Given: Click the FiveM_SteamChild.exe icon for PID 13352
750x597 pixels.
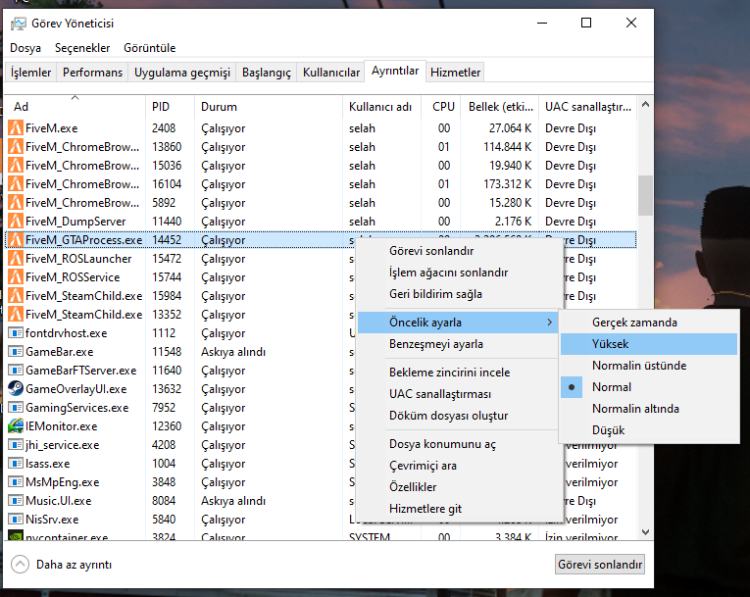Looking at the screenshot, I should click(x=16, y=315).
